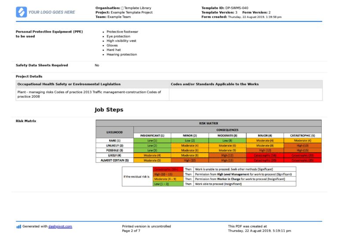Click the Template ID DP-SWMS-040 text

(x=224, y=8)
